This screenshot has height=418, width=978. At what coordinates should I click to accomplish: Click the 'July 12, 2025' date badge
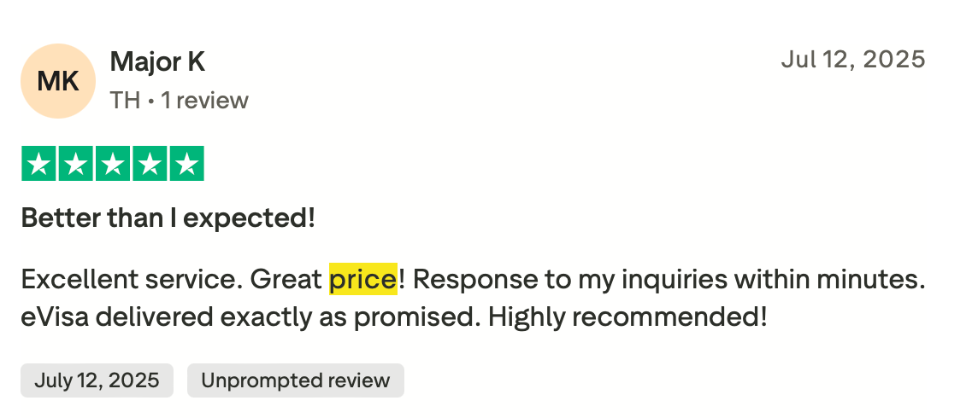[x=97, y=380]
